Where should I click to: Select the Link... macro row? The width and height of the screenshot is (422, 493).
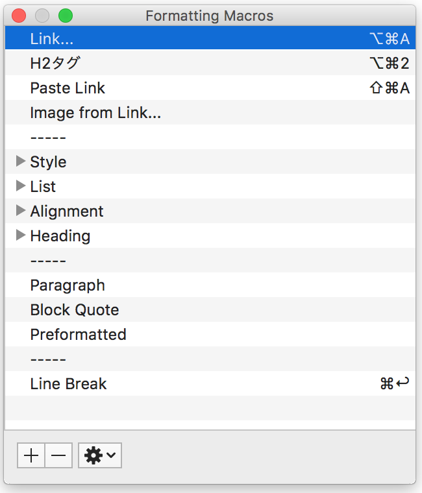[x=210, y=38]
